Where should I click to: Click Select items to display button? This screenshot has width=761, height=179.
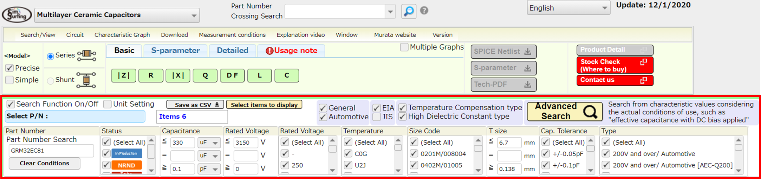tap(264, 105)
